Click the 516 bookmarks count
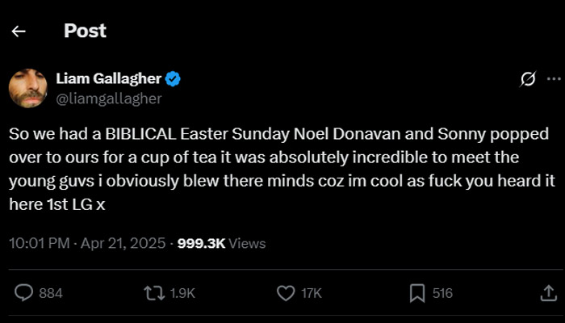The height and width of the screenshot is (323, 565). (442, 293)
